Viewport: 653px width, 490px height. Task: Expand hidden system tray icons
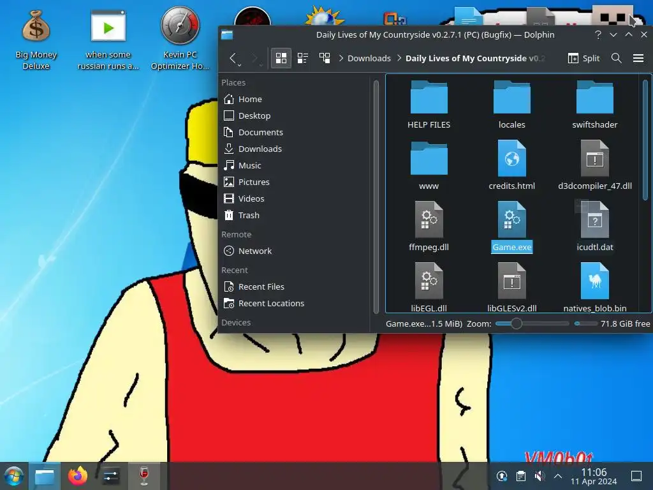tap(558, 476)
